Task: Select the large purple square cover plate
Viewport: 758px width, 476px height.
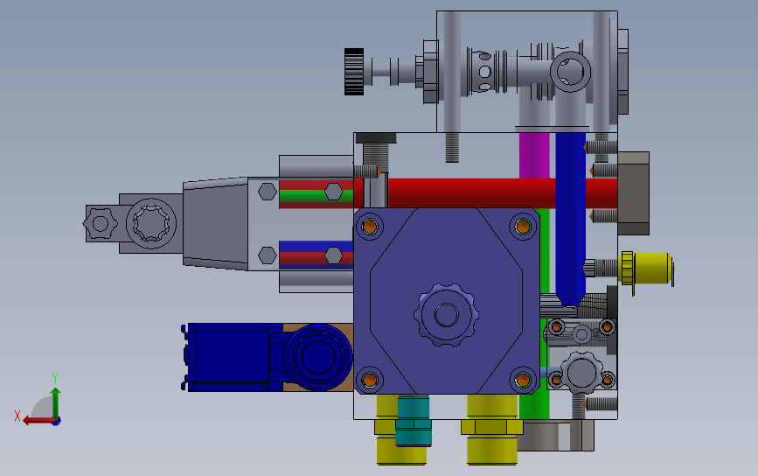Action: point(447,301)
